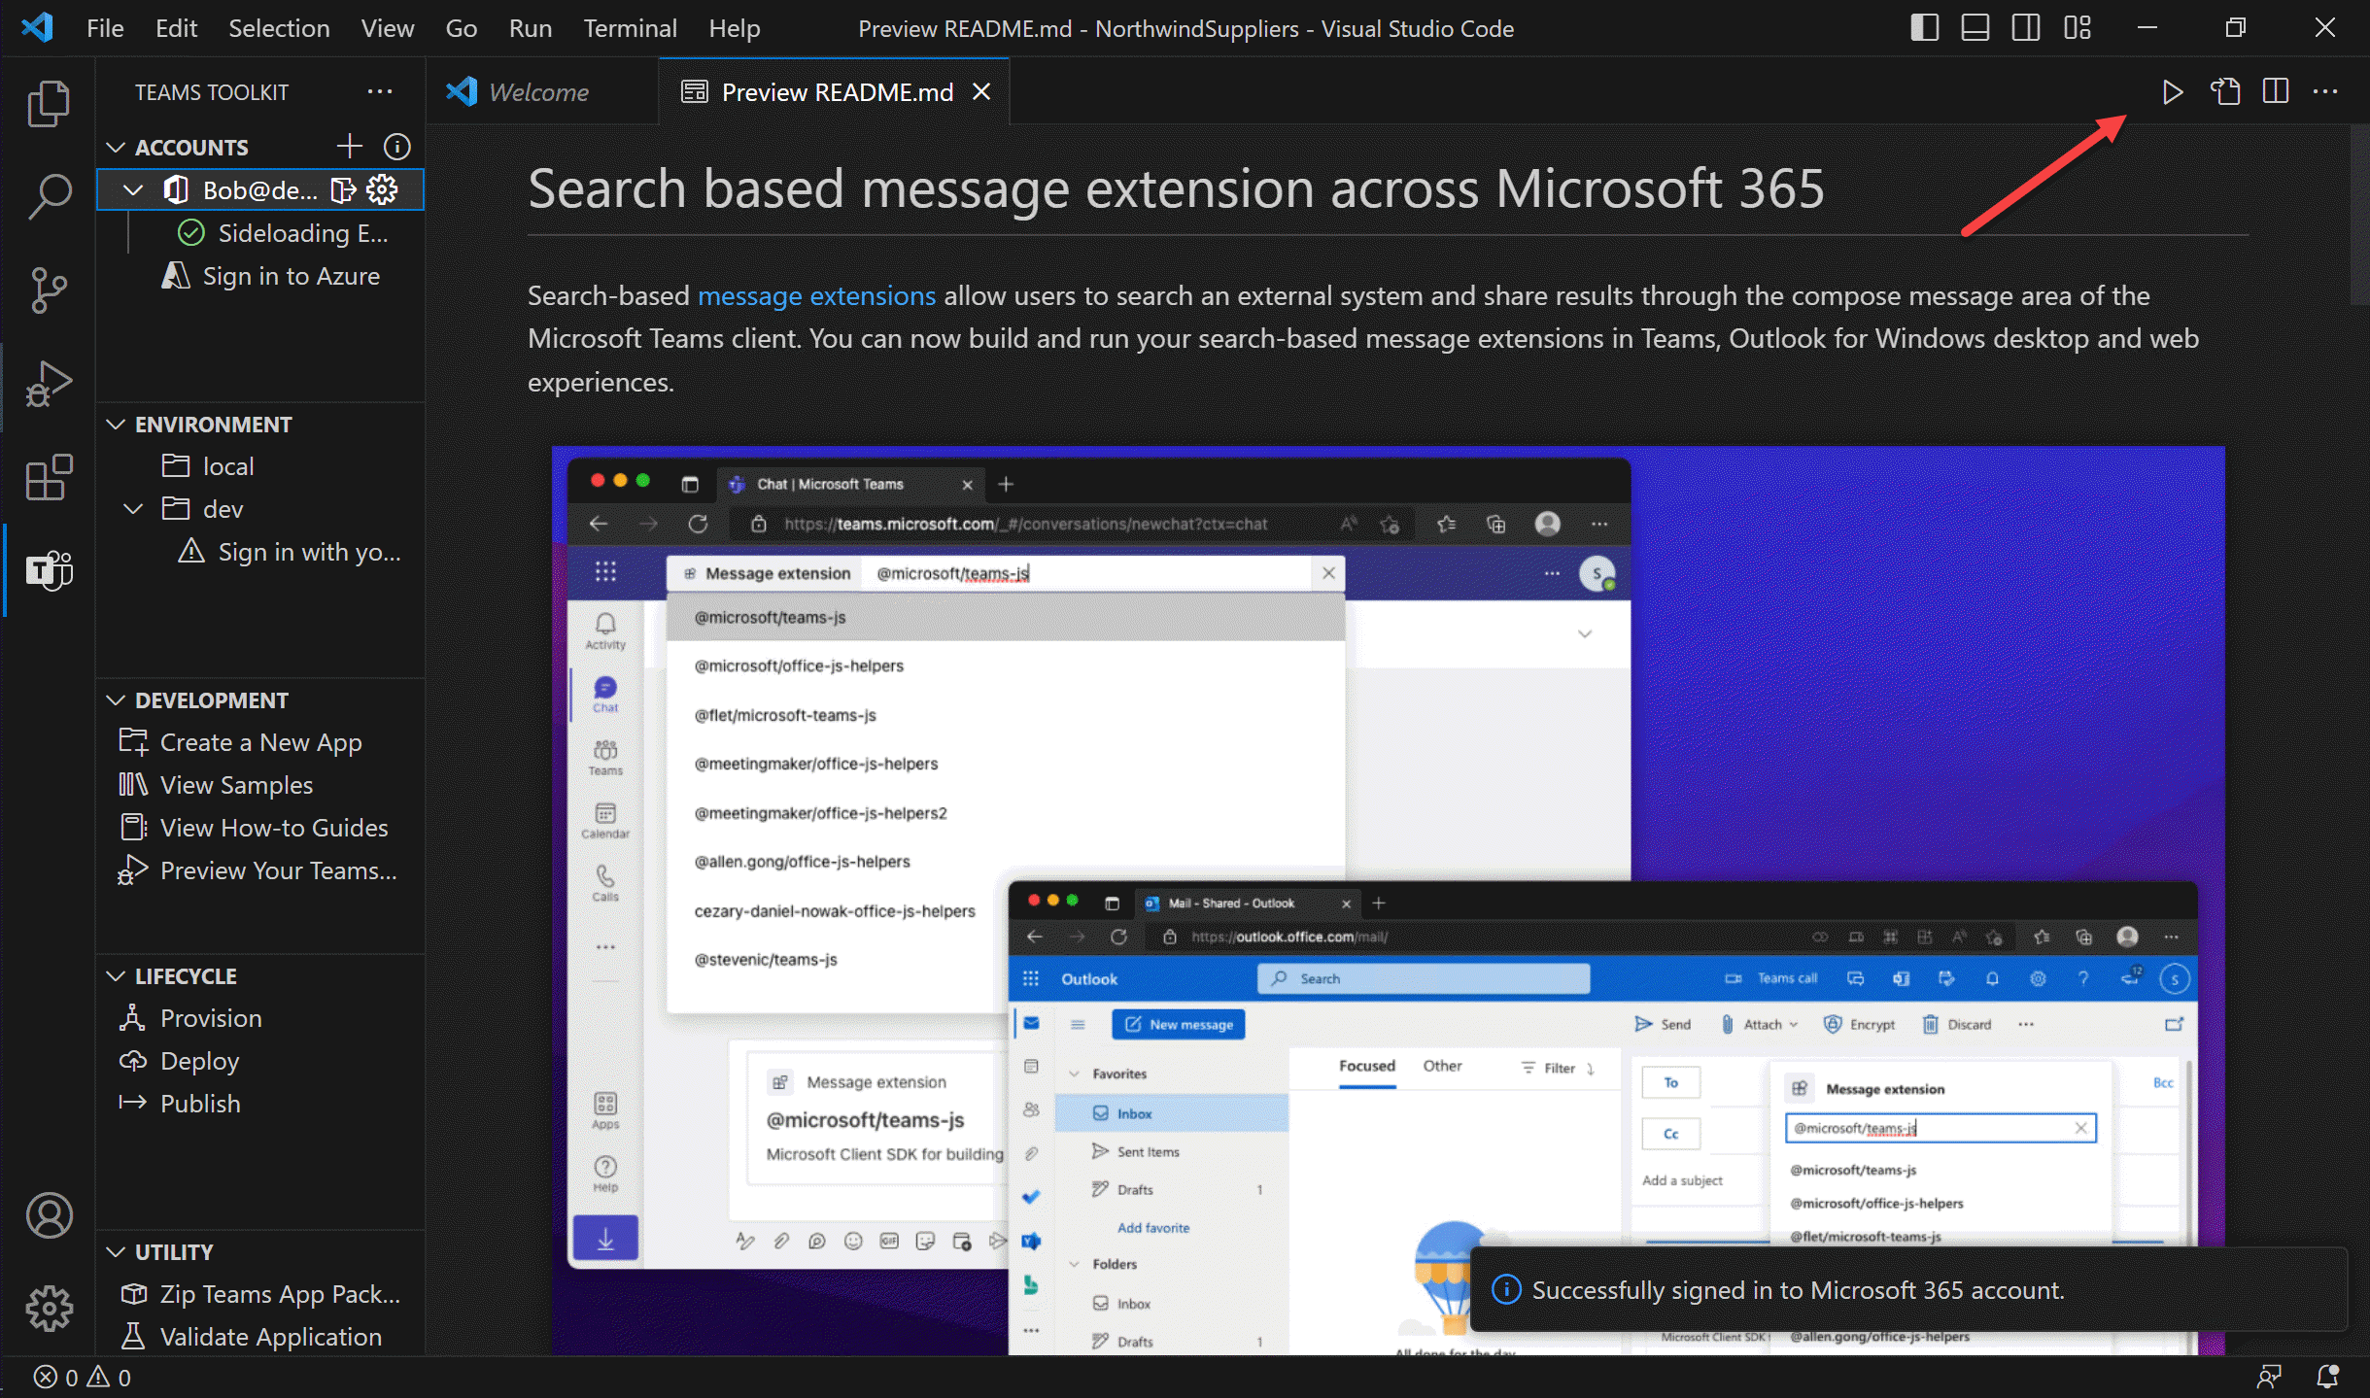The height and width of the screenshot is (1398, 2370).
Task: Open the Edit menu
Action: [176, 28]
